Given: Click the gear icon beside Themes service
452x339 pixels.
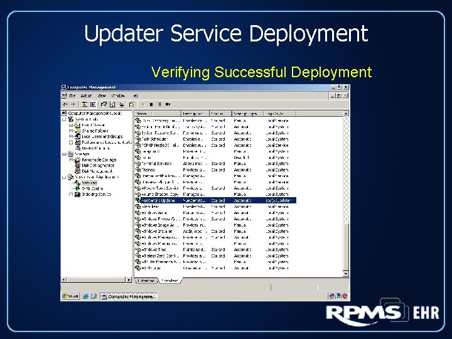Looking at the screenshot, I should tap(137, 169).
